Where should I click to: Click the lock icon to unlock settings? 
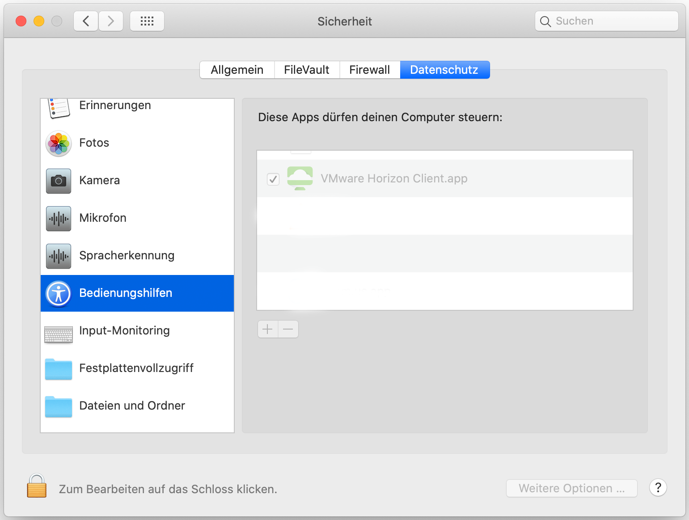[37, 486]
